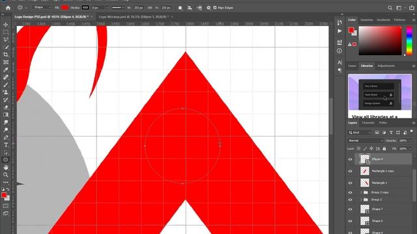This screenshot has width=417, height=234.
Task: Open the Paragraph panel icon
Action: tap(339, 70)
